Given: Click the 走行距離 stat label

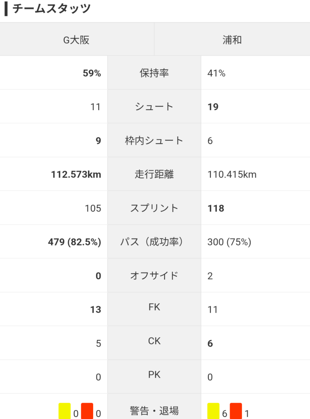Looking at the screenshot, I should [x=154, y=174].
